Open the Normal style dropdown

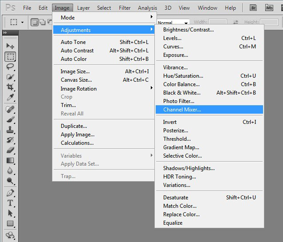(173, 22)
